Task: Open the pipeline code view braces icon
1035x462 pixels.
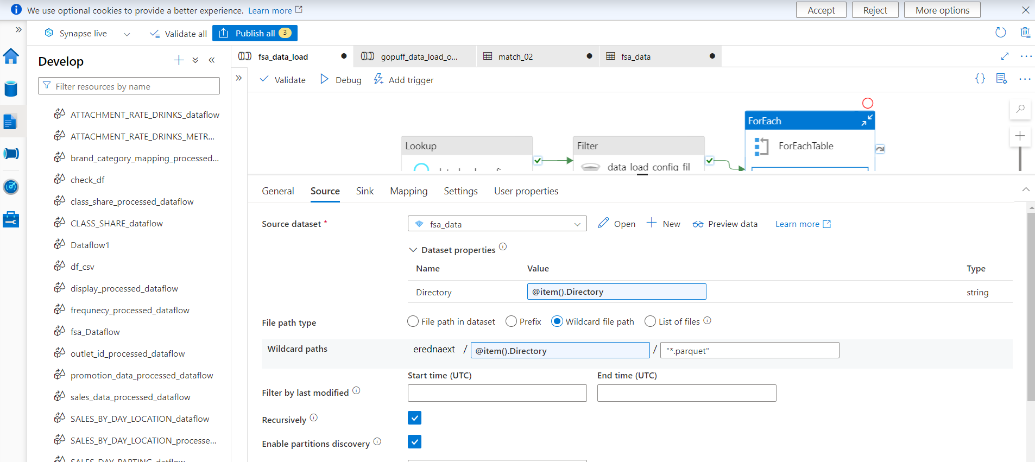Action: pos(980,79)
